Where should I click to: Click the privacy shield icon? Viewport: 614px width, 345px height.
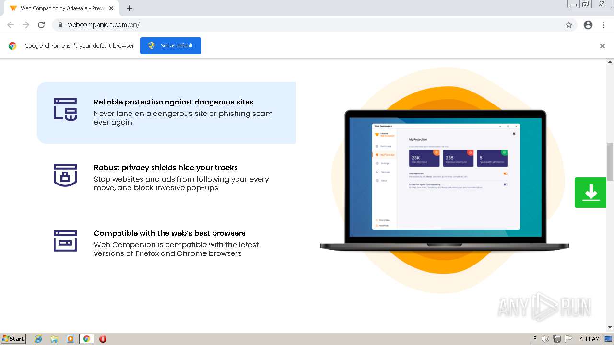(x=65, y=175)
